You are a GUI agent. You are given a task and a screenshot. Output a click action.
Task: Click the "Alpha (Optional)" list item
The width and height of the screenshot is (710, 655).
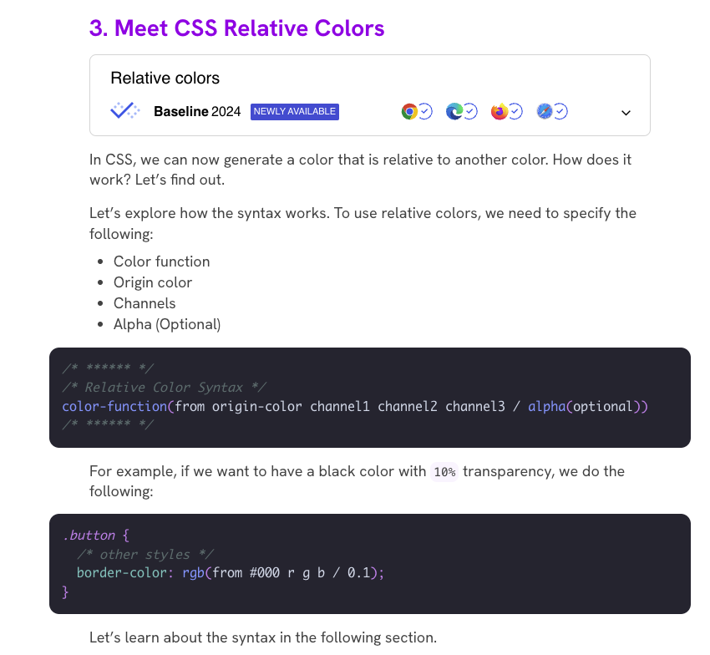167,324
